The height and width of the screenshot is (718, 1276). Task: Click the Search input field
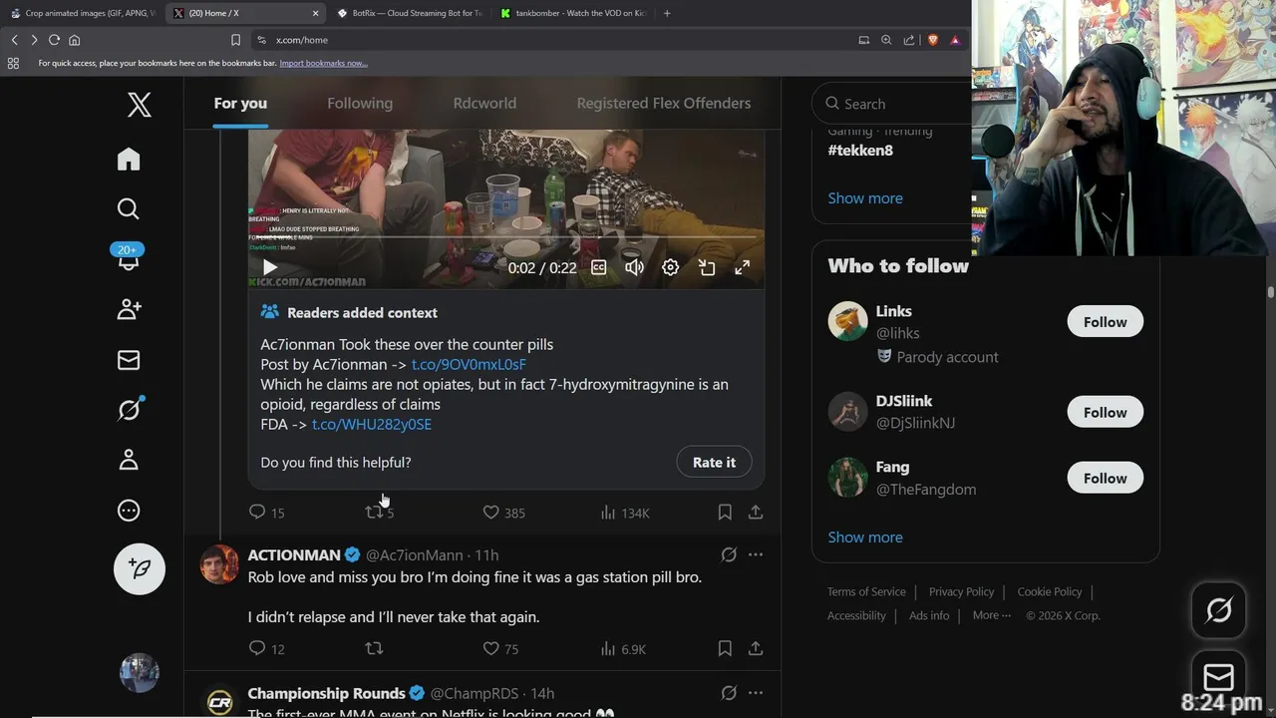(892, 104)
